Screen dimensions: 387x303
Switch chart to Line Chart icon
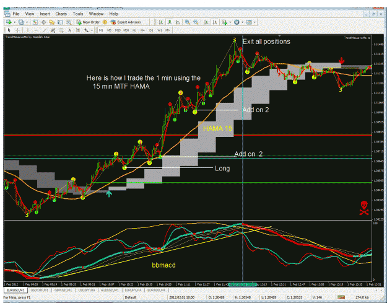pyautogui.click(x=178, y=22)
